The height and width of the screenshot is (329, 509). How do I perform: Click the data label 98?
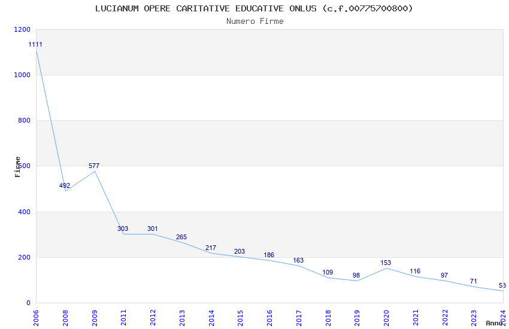click(356, 275)
